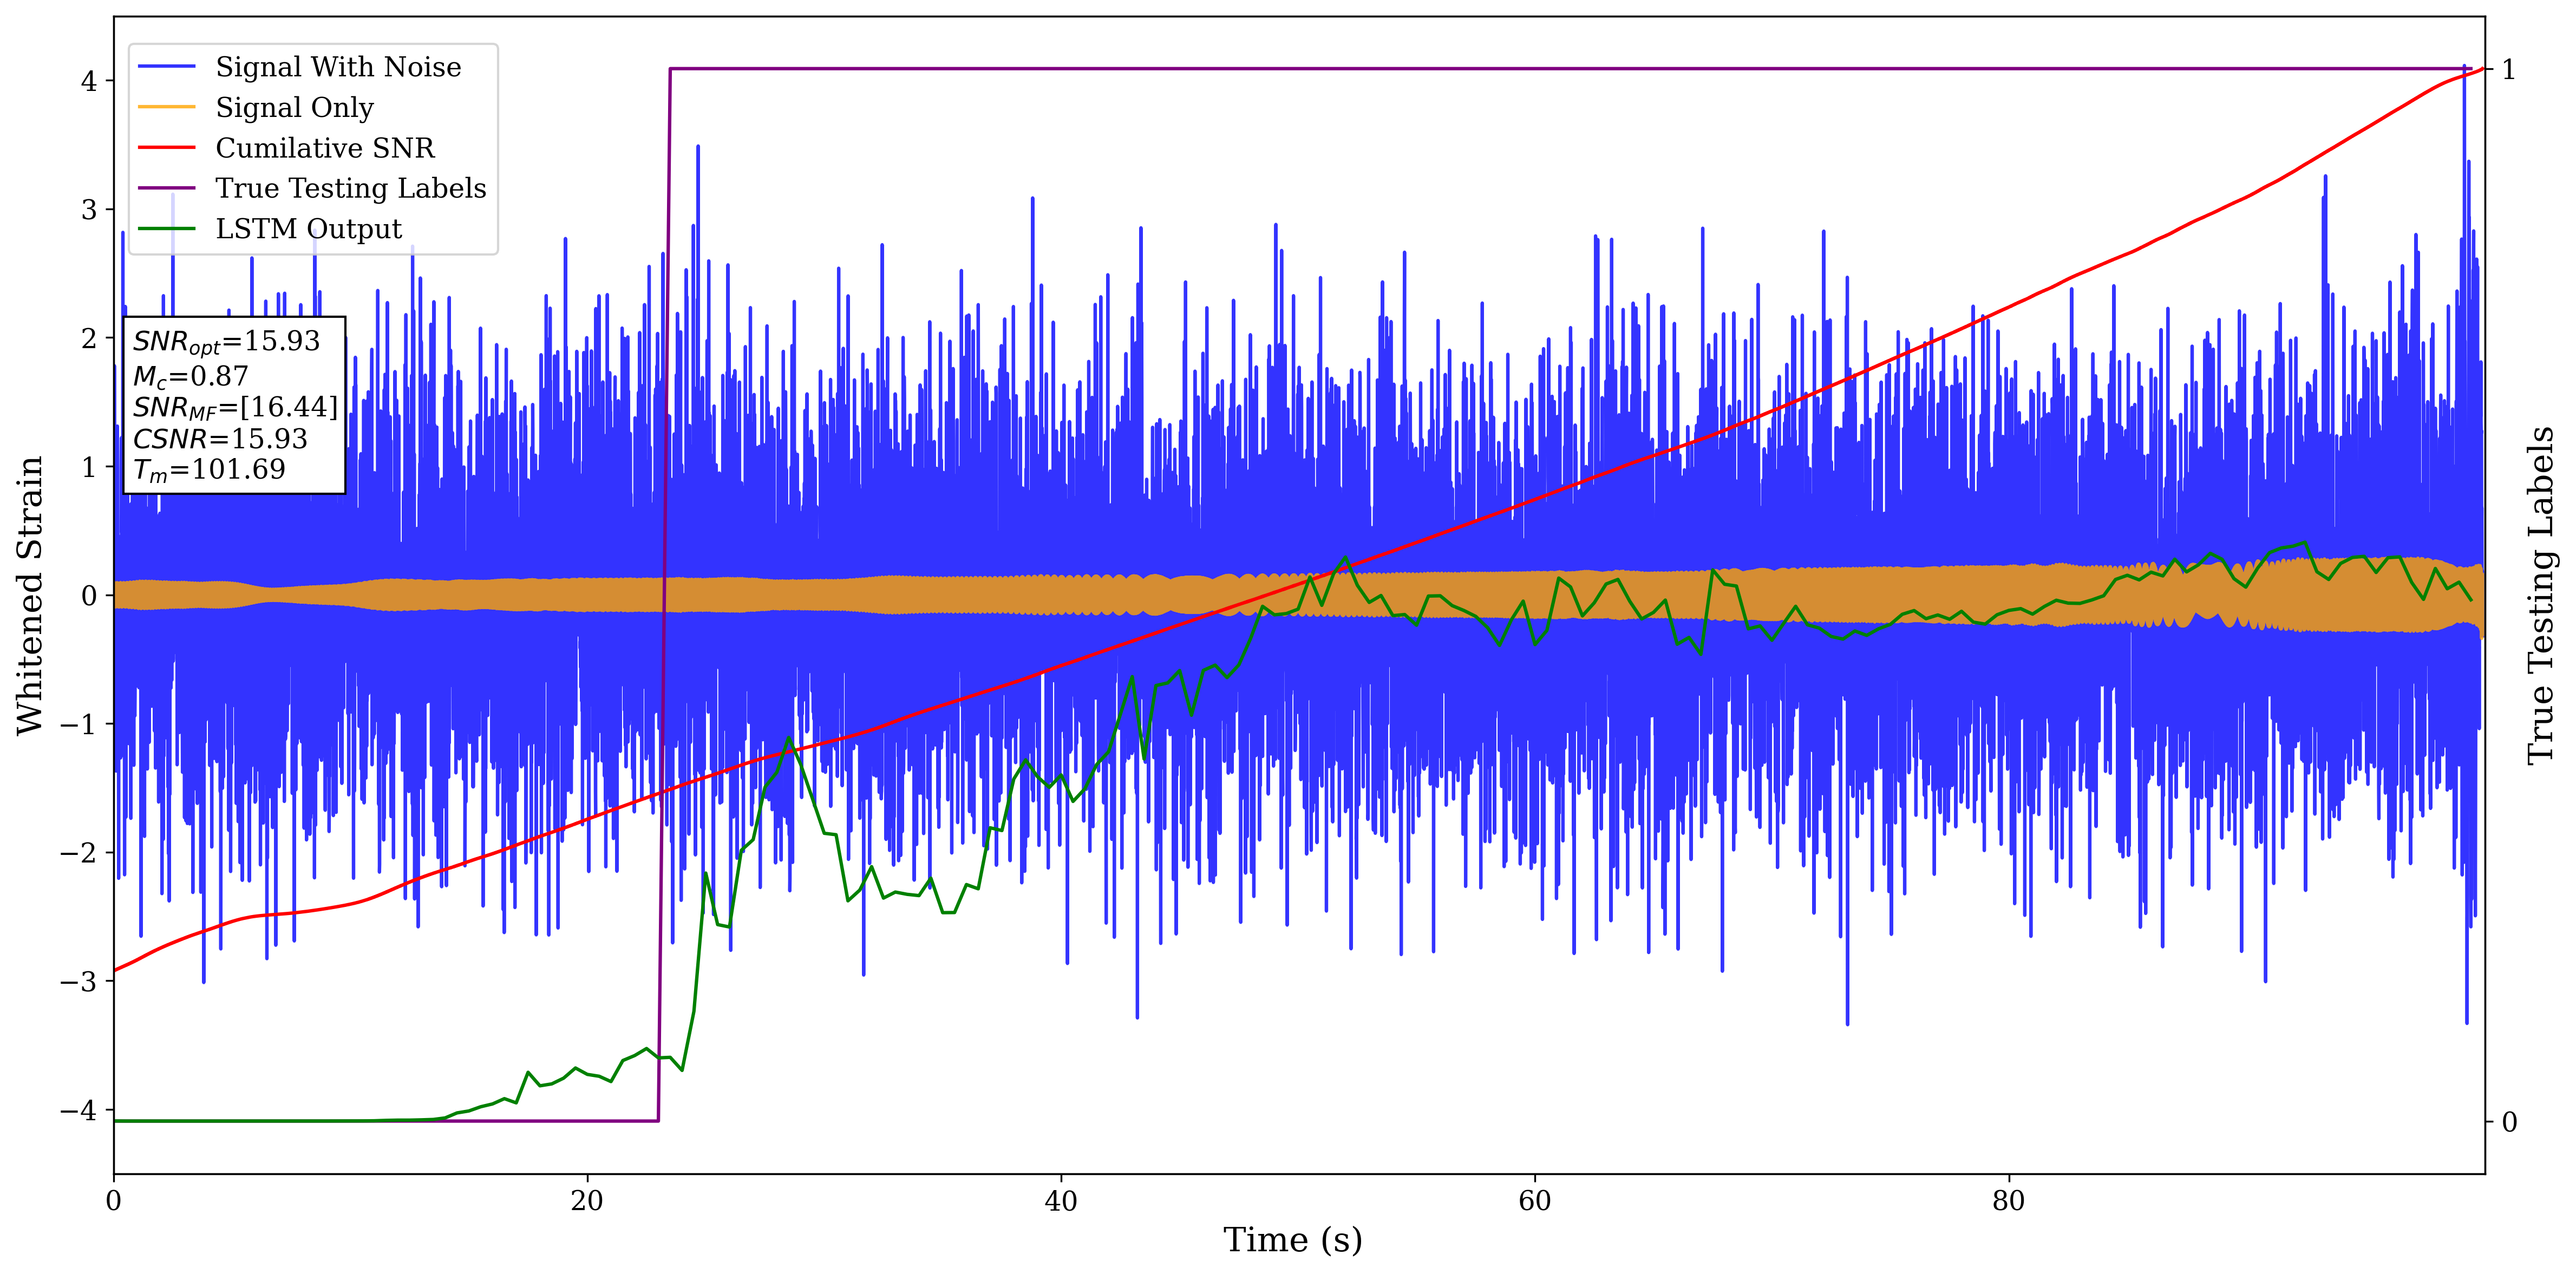Click the 'Whitened Strain' y-axis label
This screenshot has width=2576, height=1274.
point(30,595)
